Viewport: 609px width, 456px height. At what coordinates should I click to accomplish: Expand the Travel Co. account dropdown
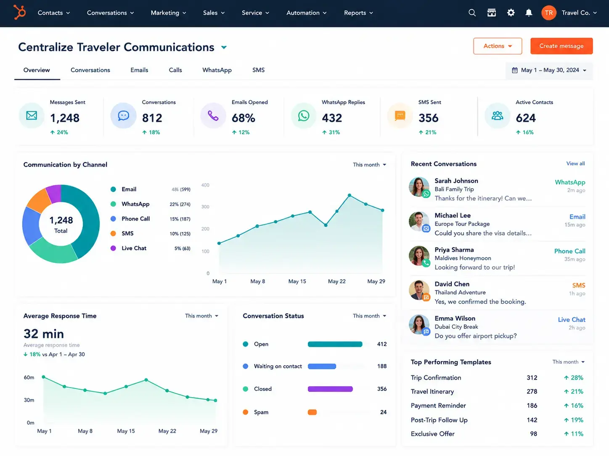(x=579, y=13)
